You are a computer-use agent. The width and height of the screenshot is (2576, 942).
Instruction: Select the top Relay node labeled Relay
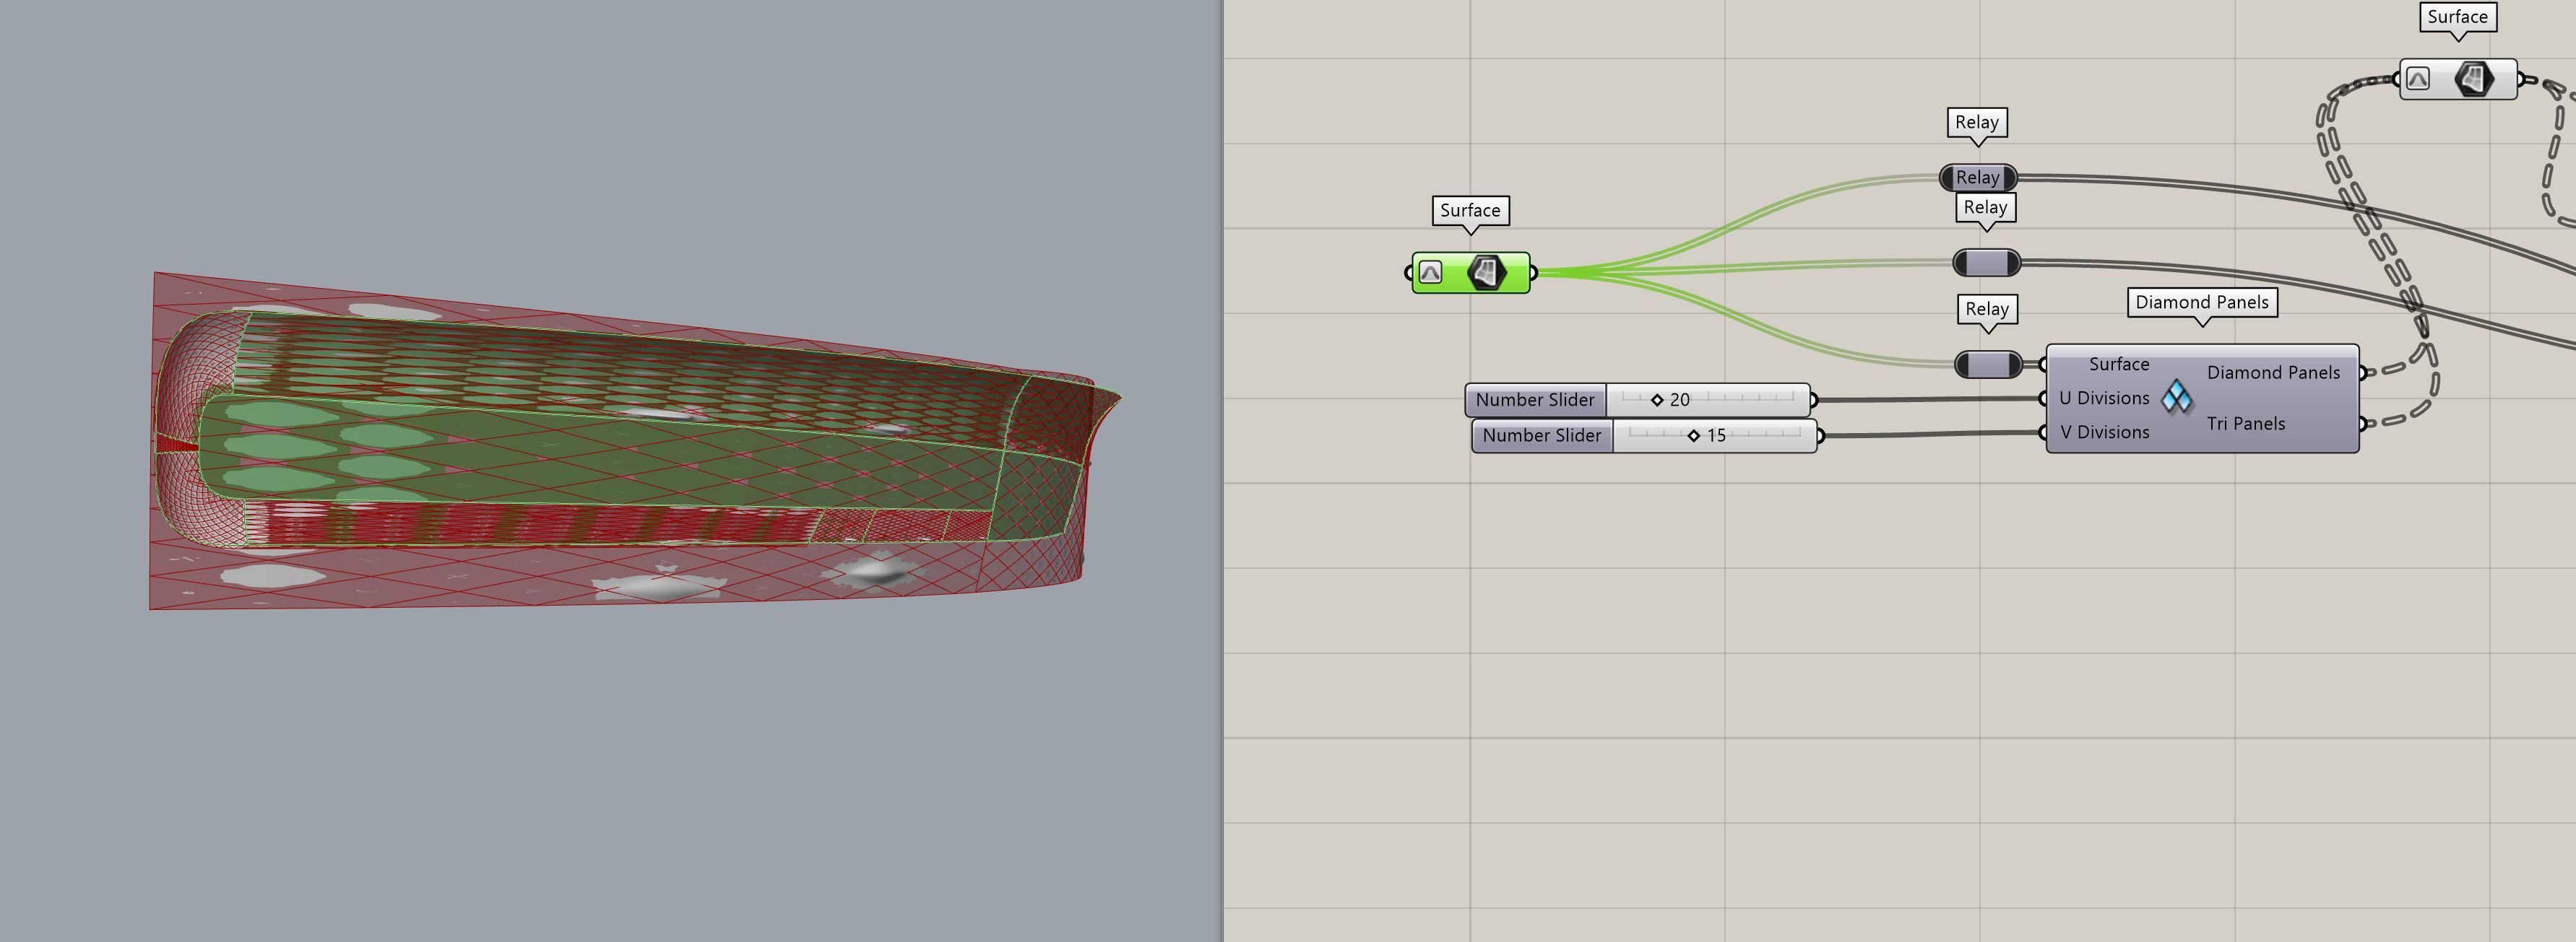pos(1977,178)
